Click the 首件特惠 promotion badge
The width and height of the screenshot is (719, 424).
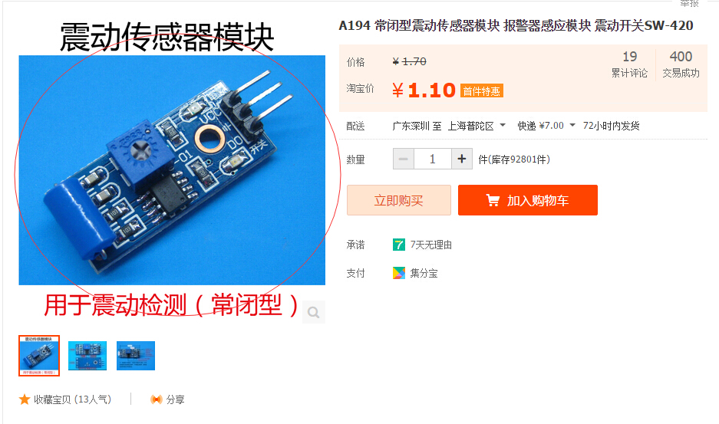click(x=481, y=90)
